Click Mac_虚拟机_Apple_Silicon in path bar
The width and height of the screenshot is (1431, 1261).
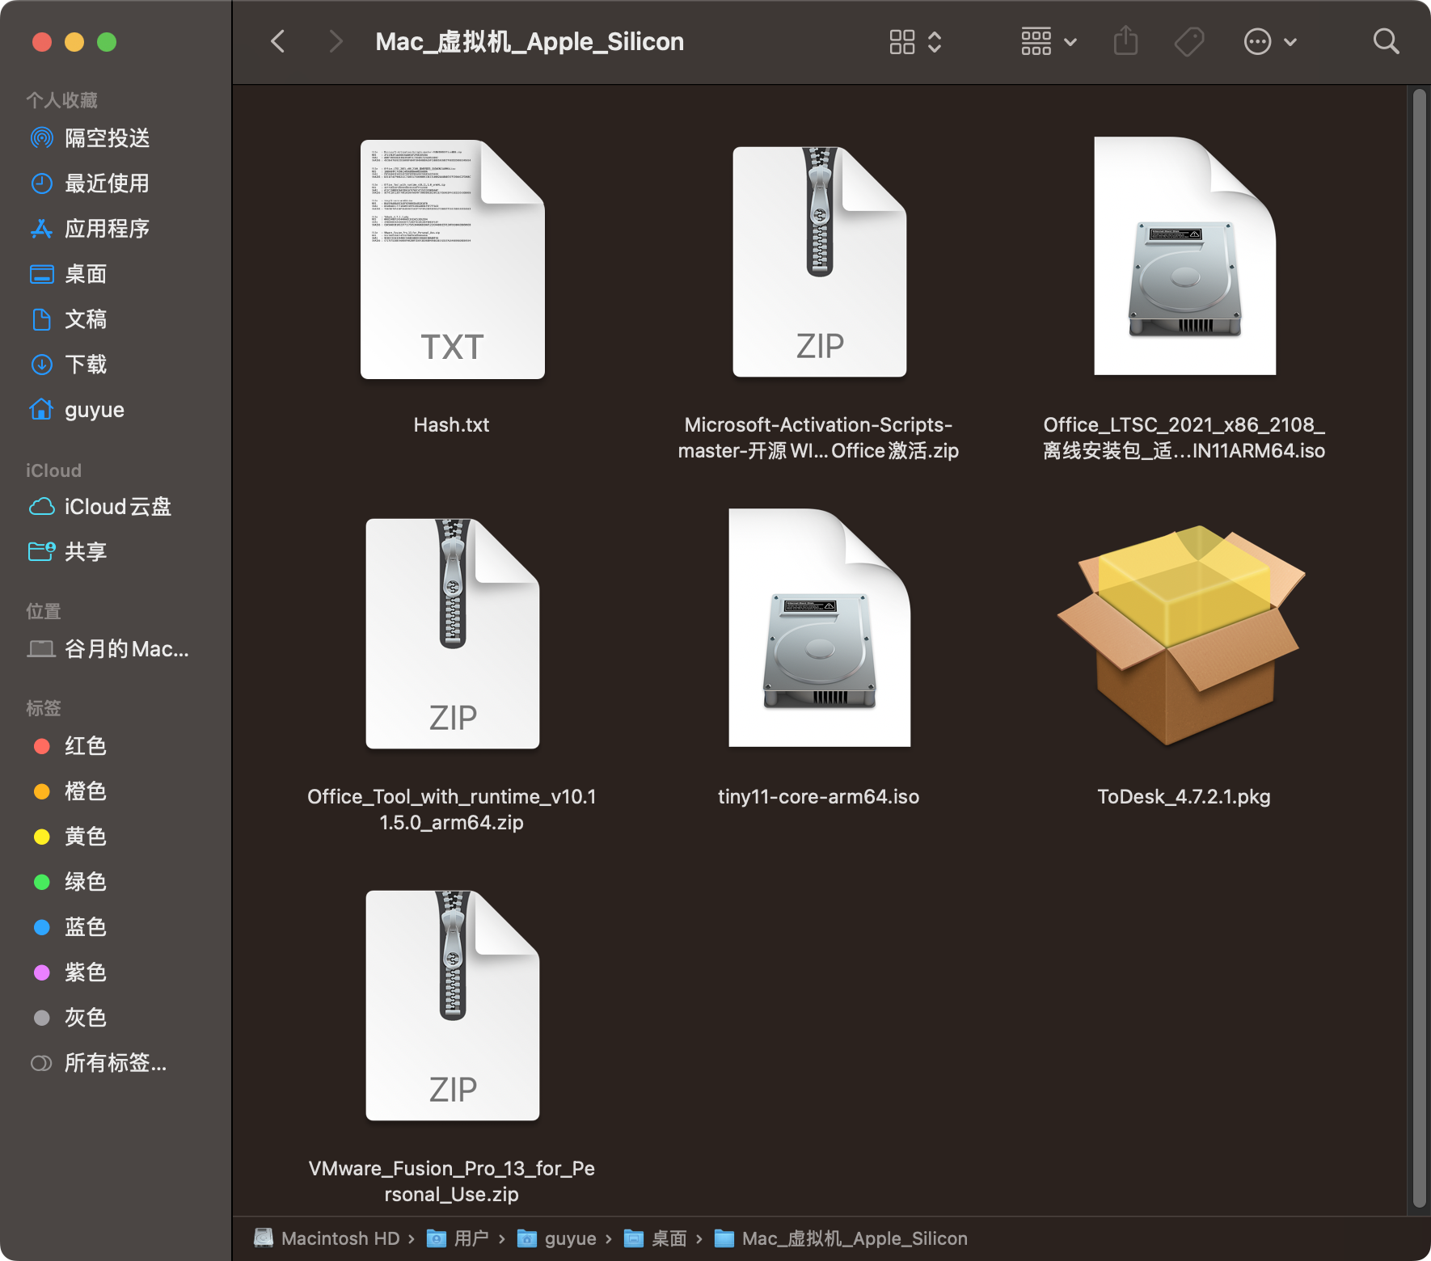point(841,1238)
